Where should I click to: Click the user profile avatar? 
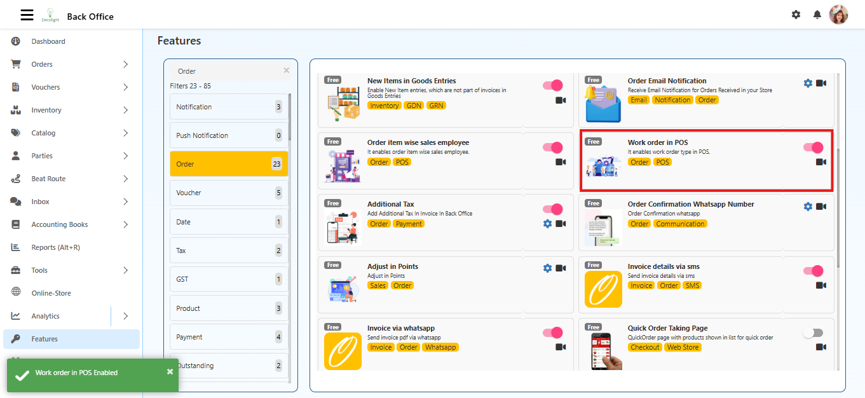[838, 15]
